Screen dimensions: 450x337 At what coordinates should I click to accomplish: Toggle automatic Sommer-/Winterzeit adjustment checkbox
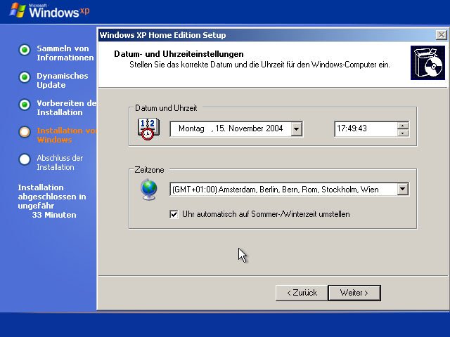tap(174, 214)
